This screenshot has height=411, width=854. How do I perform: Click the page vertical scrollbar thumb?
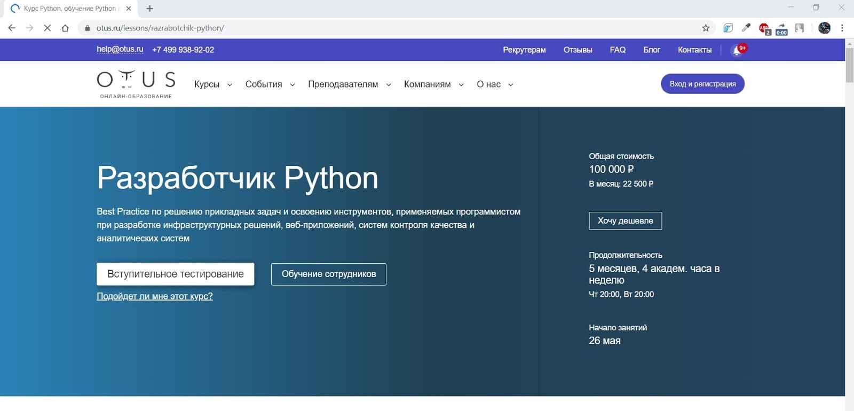[849, 65]
